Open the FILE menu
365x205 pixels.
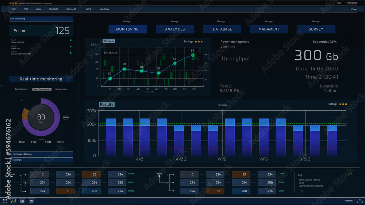click(14, 9)
